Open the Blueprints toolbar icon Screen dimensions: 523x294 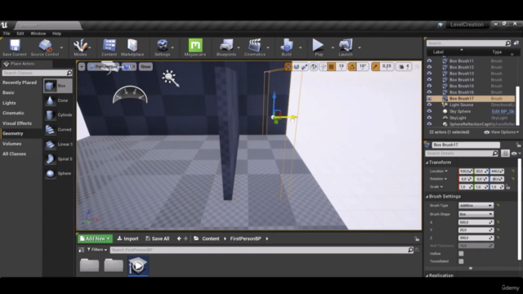coord(226,47)
